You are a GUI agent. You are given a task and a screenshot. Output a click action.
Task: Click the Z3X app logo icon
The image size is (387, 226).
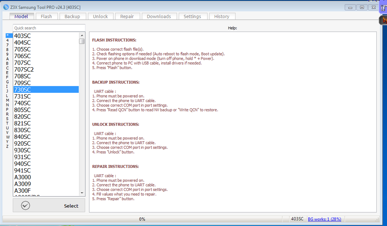6,7
